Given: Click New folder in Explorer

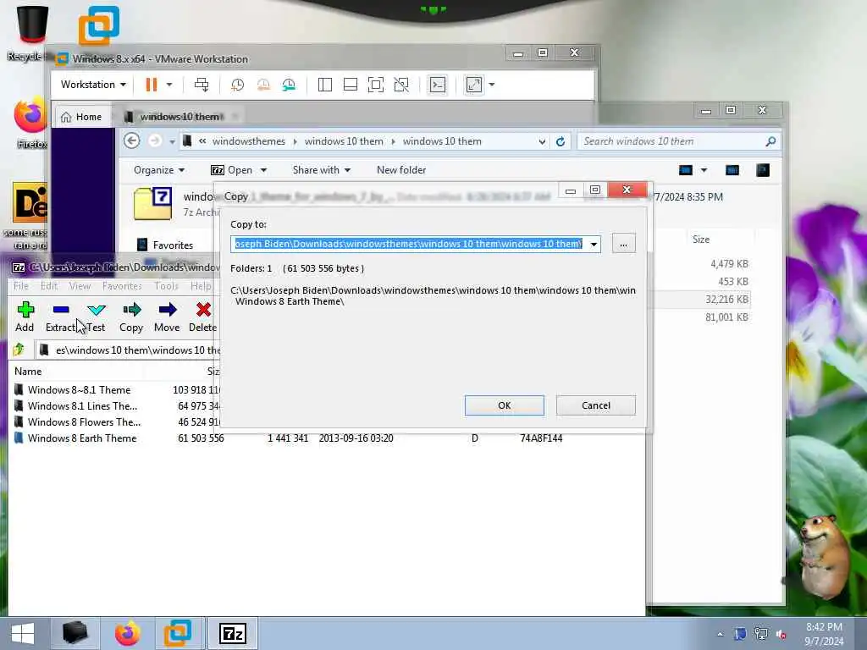Looking at the screenshot, I should point(400,169).
